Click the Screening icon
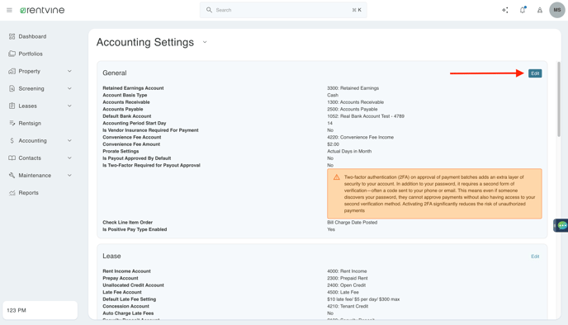The height and width of the screenshot is (325, 568). tap(12, 88)
